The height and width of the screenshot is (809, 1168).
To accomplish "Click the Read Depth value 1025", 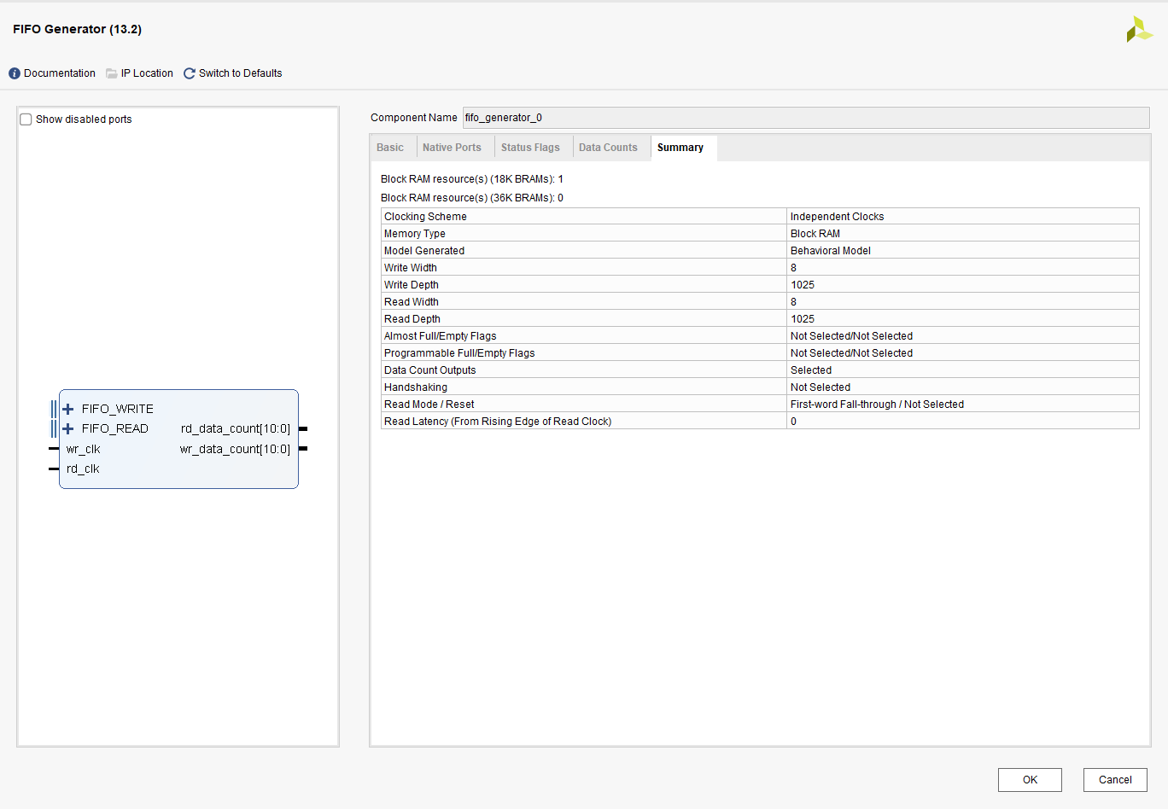I will point(803,319).
